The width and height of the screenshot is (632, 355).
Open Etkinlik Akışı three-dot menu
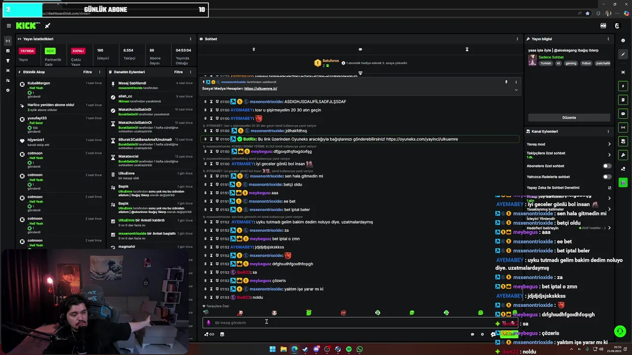99,72
